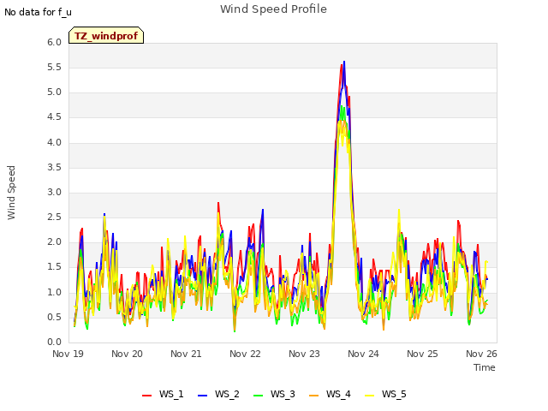Click the 3.0 y-axis tick label
Image resolution: width=548 pixels, height=411 pixels.
tap(55, 192)
